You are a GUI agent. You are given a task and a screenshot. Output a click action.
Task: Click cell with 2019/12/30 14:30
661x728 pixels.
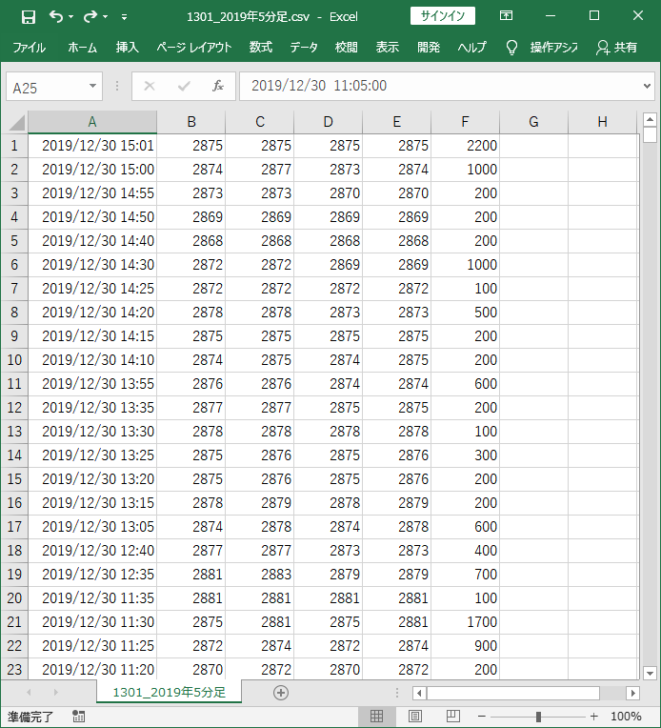(92, 265)
